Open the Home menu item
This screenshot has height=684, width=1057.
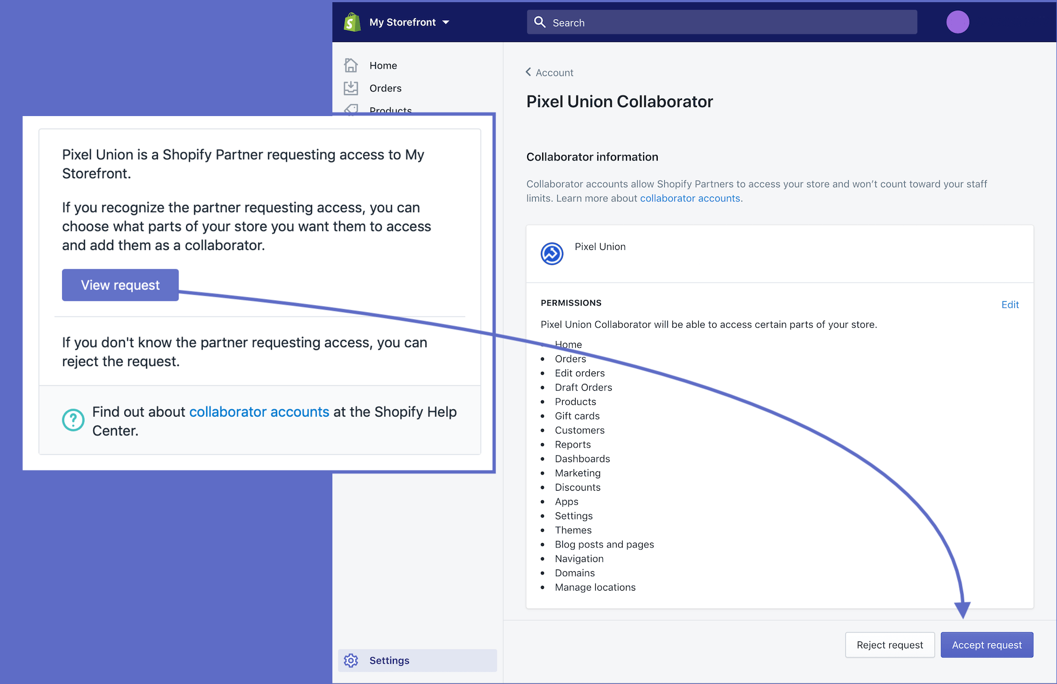click(383, 65)
